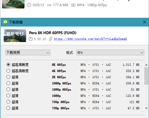This screenshot has width=149, height=118.
Task: Click the clock icon beside 0:05:38
Action: (x=31, y=39)
